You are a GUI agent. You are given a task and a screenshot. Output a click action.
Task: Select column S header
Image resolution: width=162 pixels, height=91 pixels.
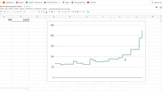pos(87,17)
